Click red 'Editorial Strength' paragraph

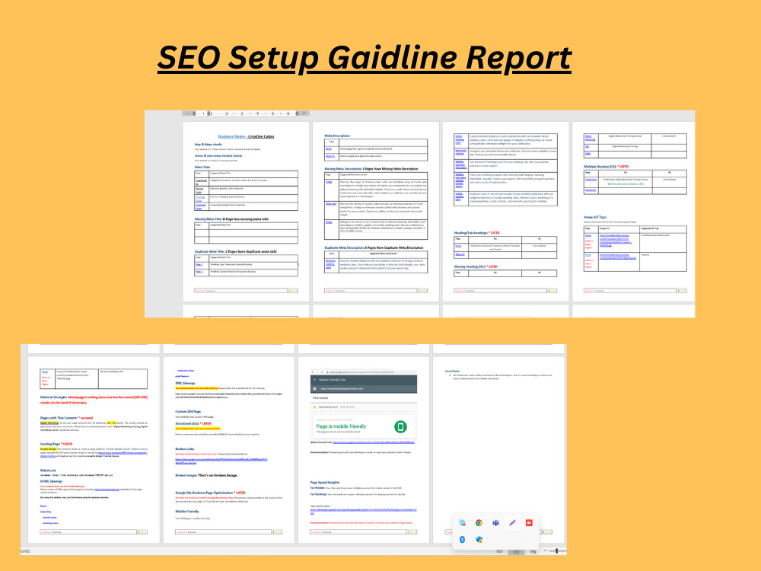click(94, 400)
